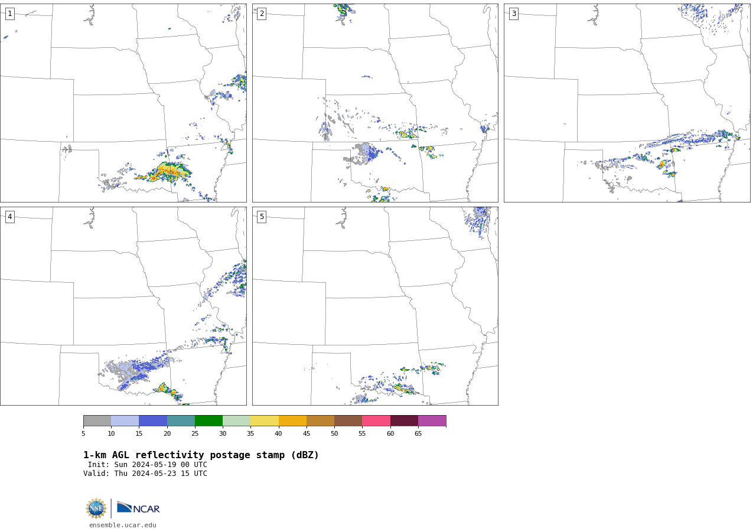Click the gray 5-10 dBZ color swatch
Screen dimensions: 756x532
[x=97, y=420]
